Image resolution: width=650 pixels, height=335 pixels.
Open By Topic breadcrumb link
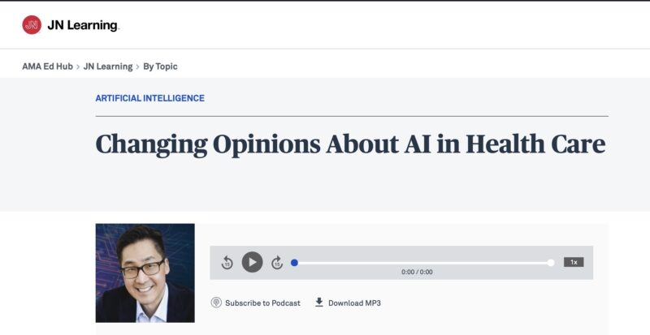pos(160,67)
